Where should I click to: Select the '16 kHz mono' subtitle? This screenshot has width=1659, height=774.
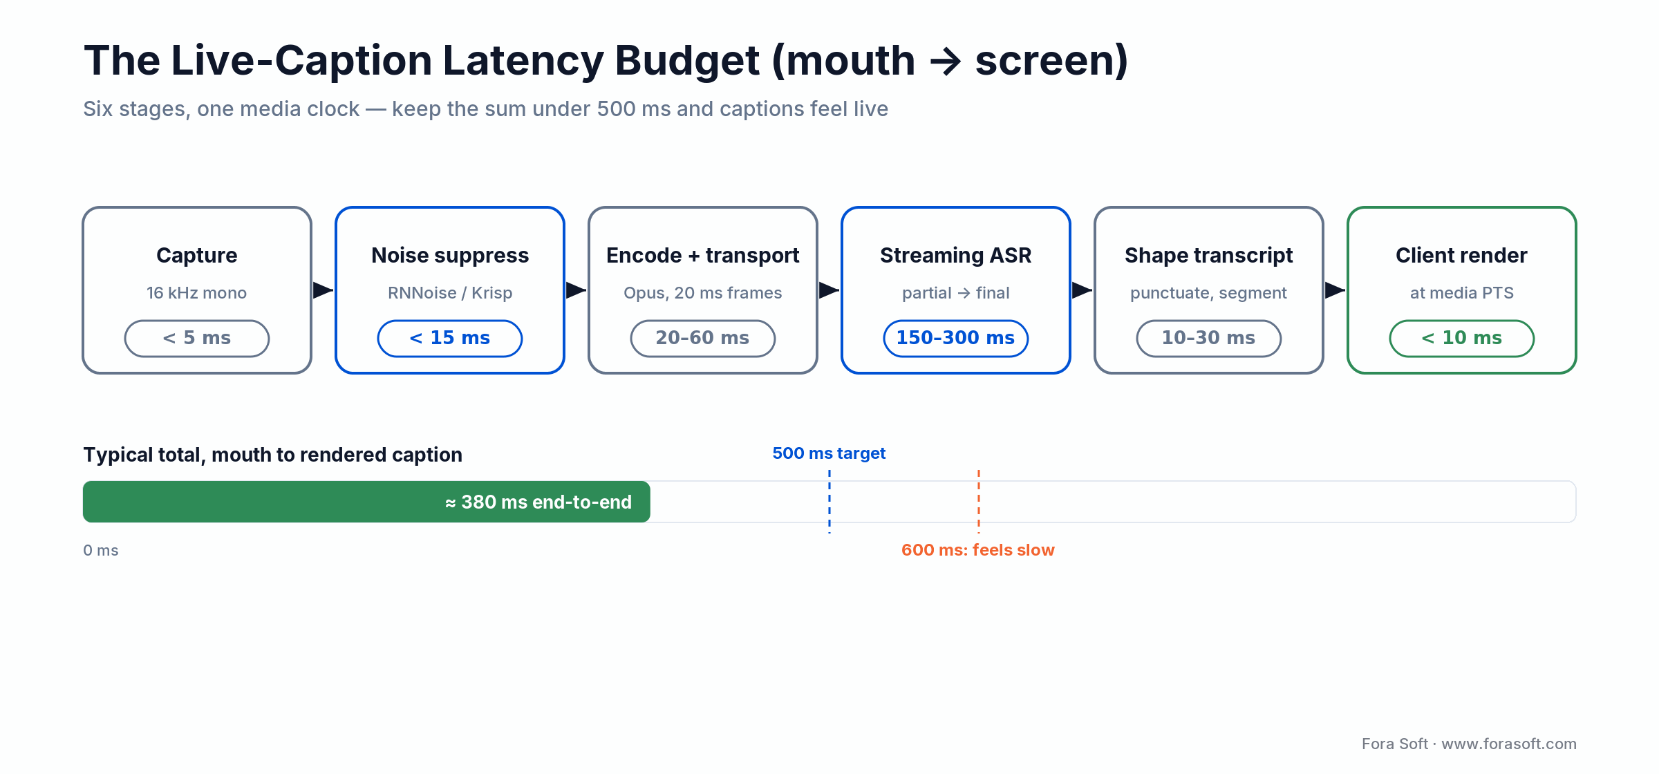click(197, 293)
